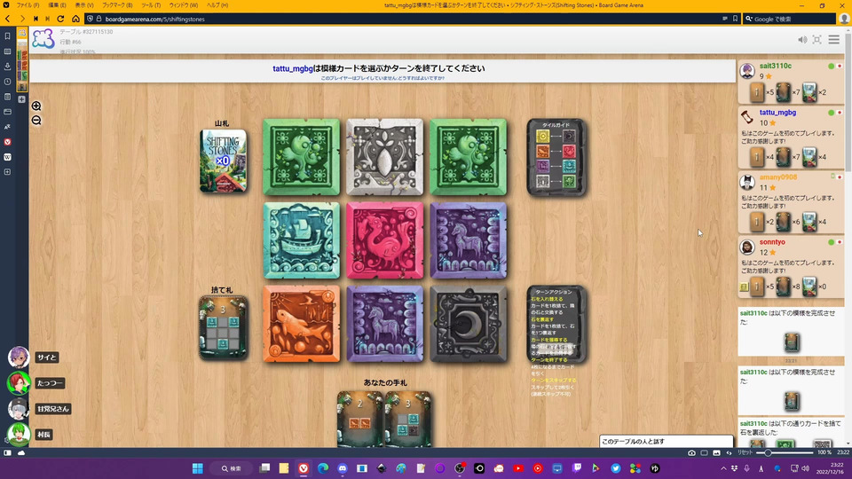Select the pink bird stone tile
852x479 pixels.
[384, 240]
